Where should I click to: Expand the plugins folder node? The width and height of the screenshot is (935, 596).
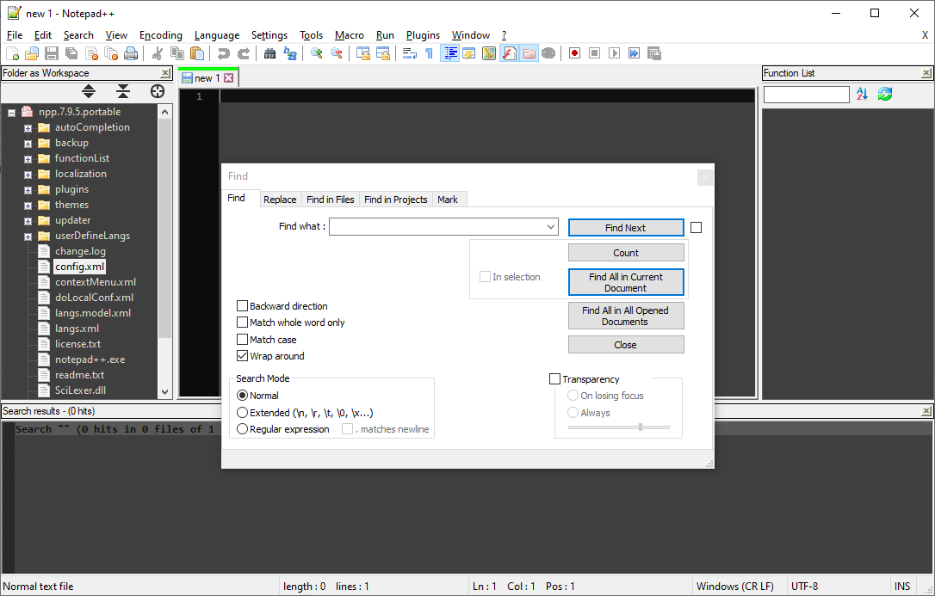28,190
